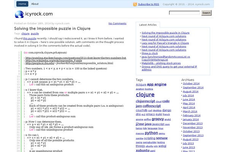The width and height of the screenshot is (228, 152).
Task: Select the clojurescript tag
Action: point(146,101)
